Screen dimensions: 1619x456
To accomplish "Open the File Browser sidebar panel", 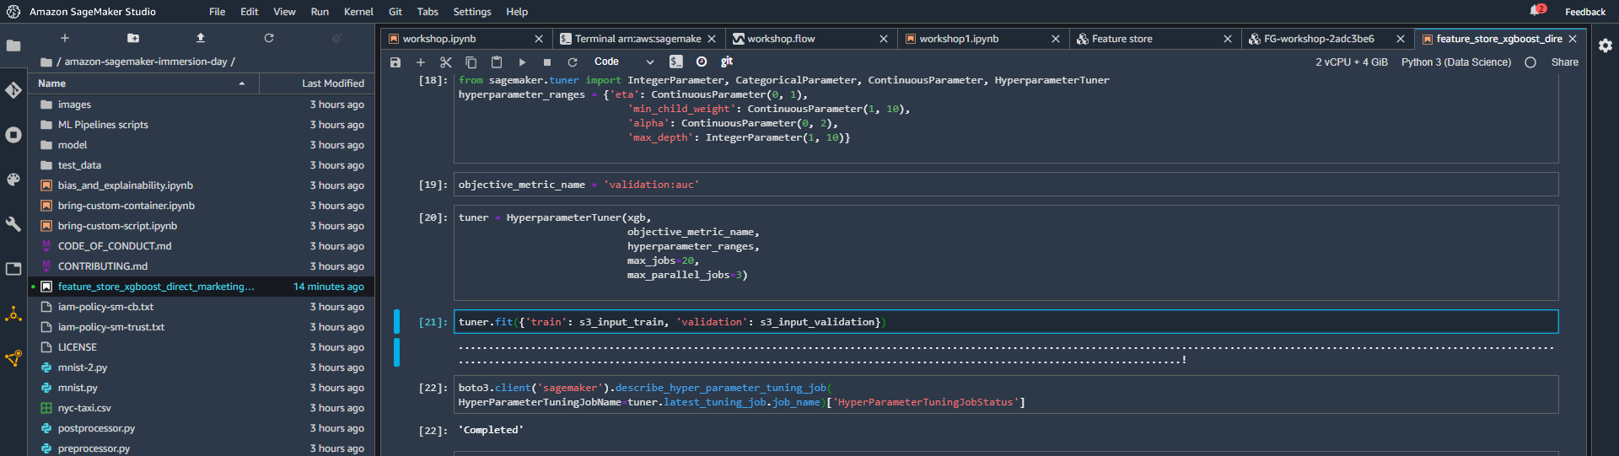I will click(x=13, y=46).
